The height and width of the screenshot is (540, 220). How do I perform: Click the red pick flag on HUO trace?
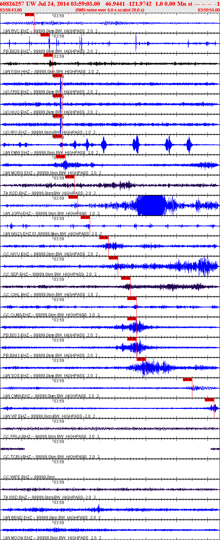point(58,96)
